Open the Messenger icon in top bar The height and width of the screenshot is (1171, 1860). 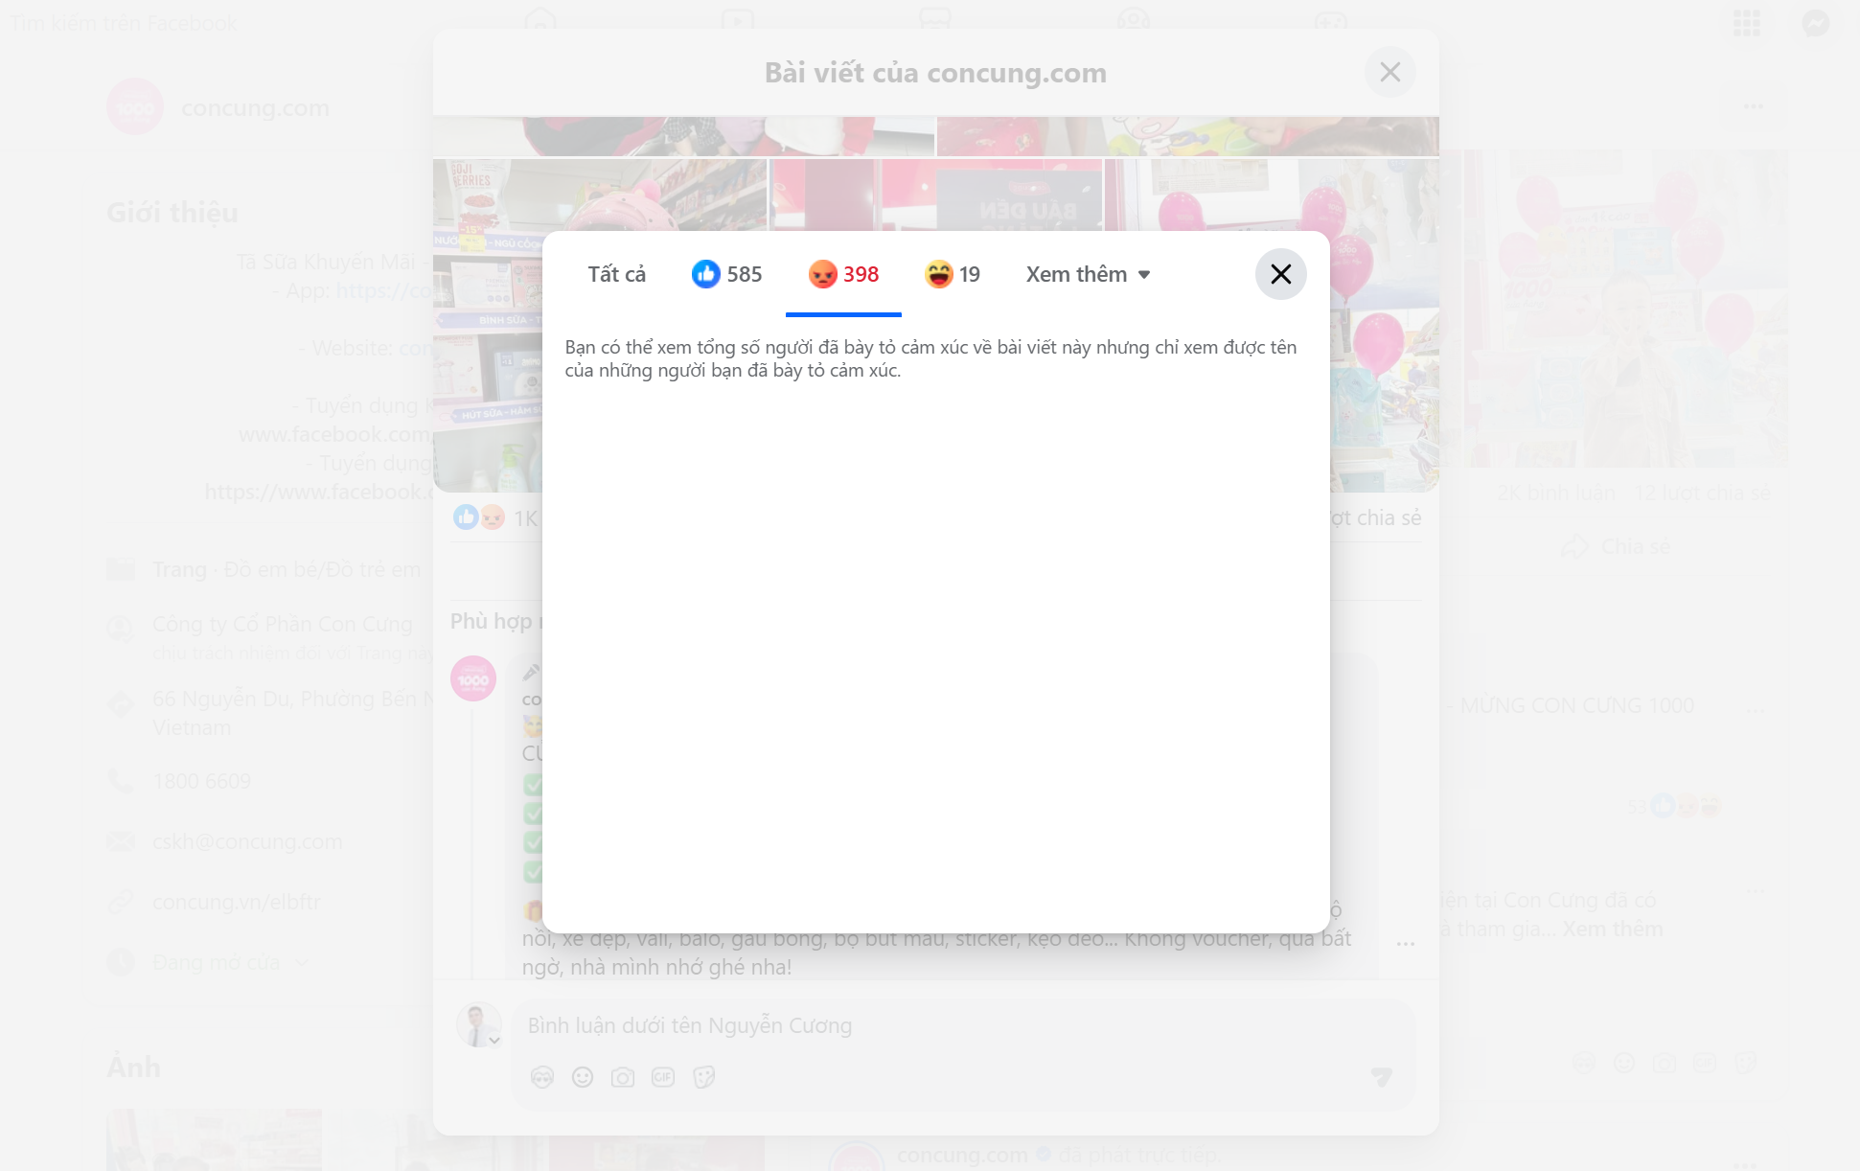coord(1815,23)
